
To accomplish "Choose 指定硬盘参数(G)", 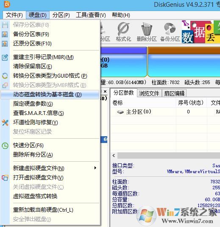I will [x=50, y=104].
